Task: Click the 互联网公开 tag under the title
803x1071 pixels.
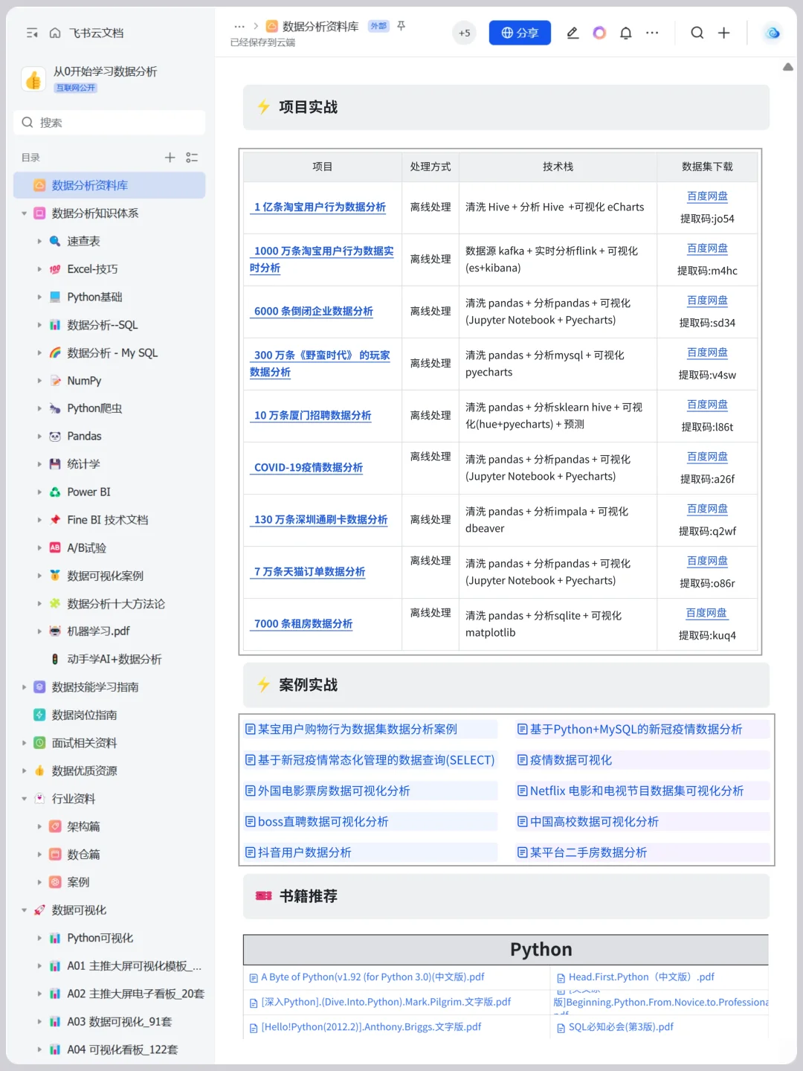Action: (x=76, y=88)
